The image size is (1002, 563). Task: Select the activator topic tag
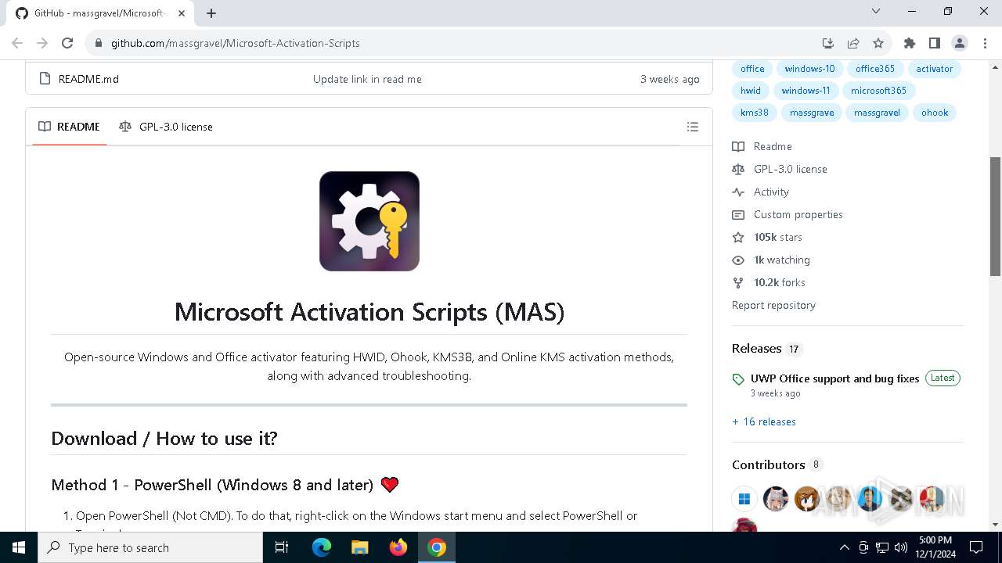click(x=935, y=69)
